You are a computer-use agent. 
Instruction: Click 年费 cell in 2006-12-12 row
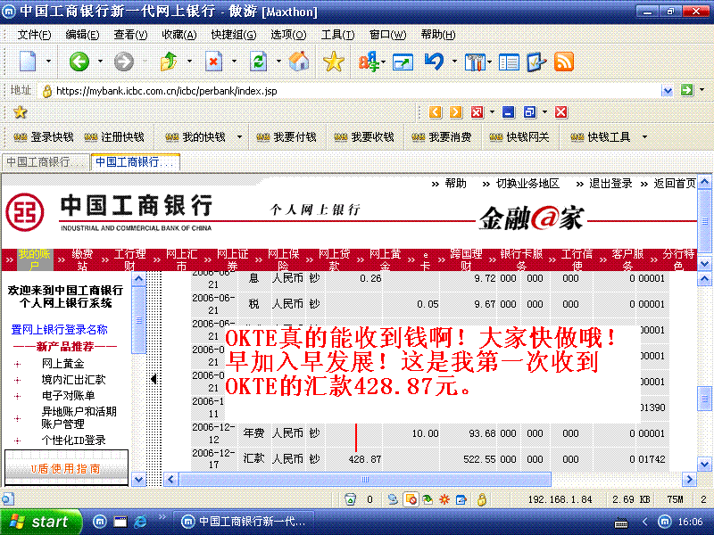pyautogui.click(x=253, y=433)
